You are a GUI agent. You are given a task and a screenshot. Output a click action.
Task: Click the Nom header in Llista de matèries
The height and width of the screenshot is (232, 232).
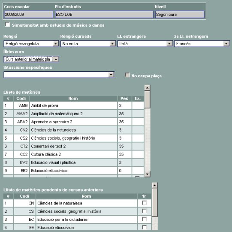pos(73,98)
